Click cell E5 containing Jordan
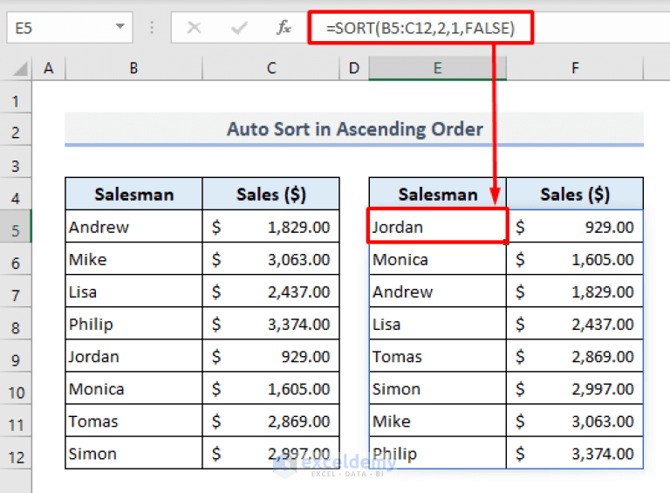Viewport: 670px width, 493px height. 438,226
